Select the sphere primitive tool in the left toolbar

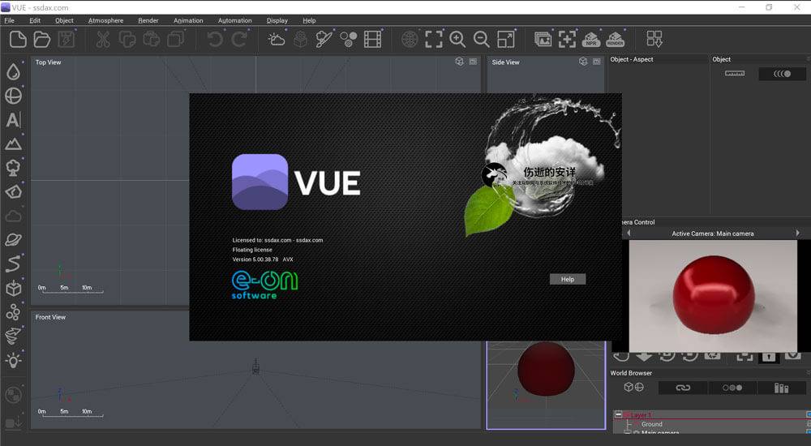[x=14, y=96]
